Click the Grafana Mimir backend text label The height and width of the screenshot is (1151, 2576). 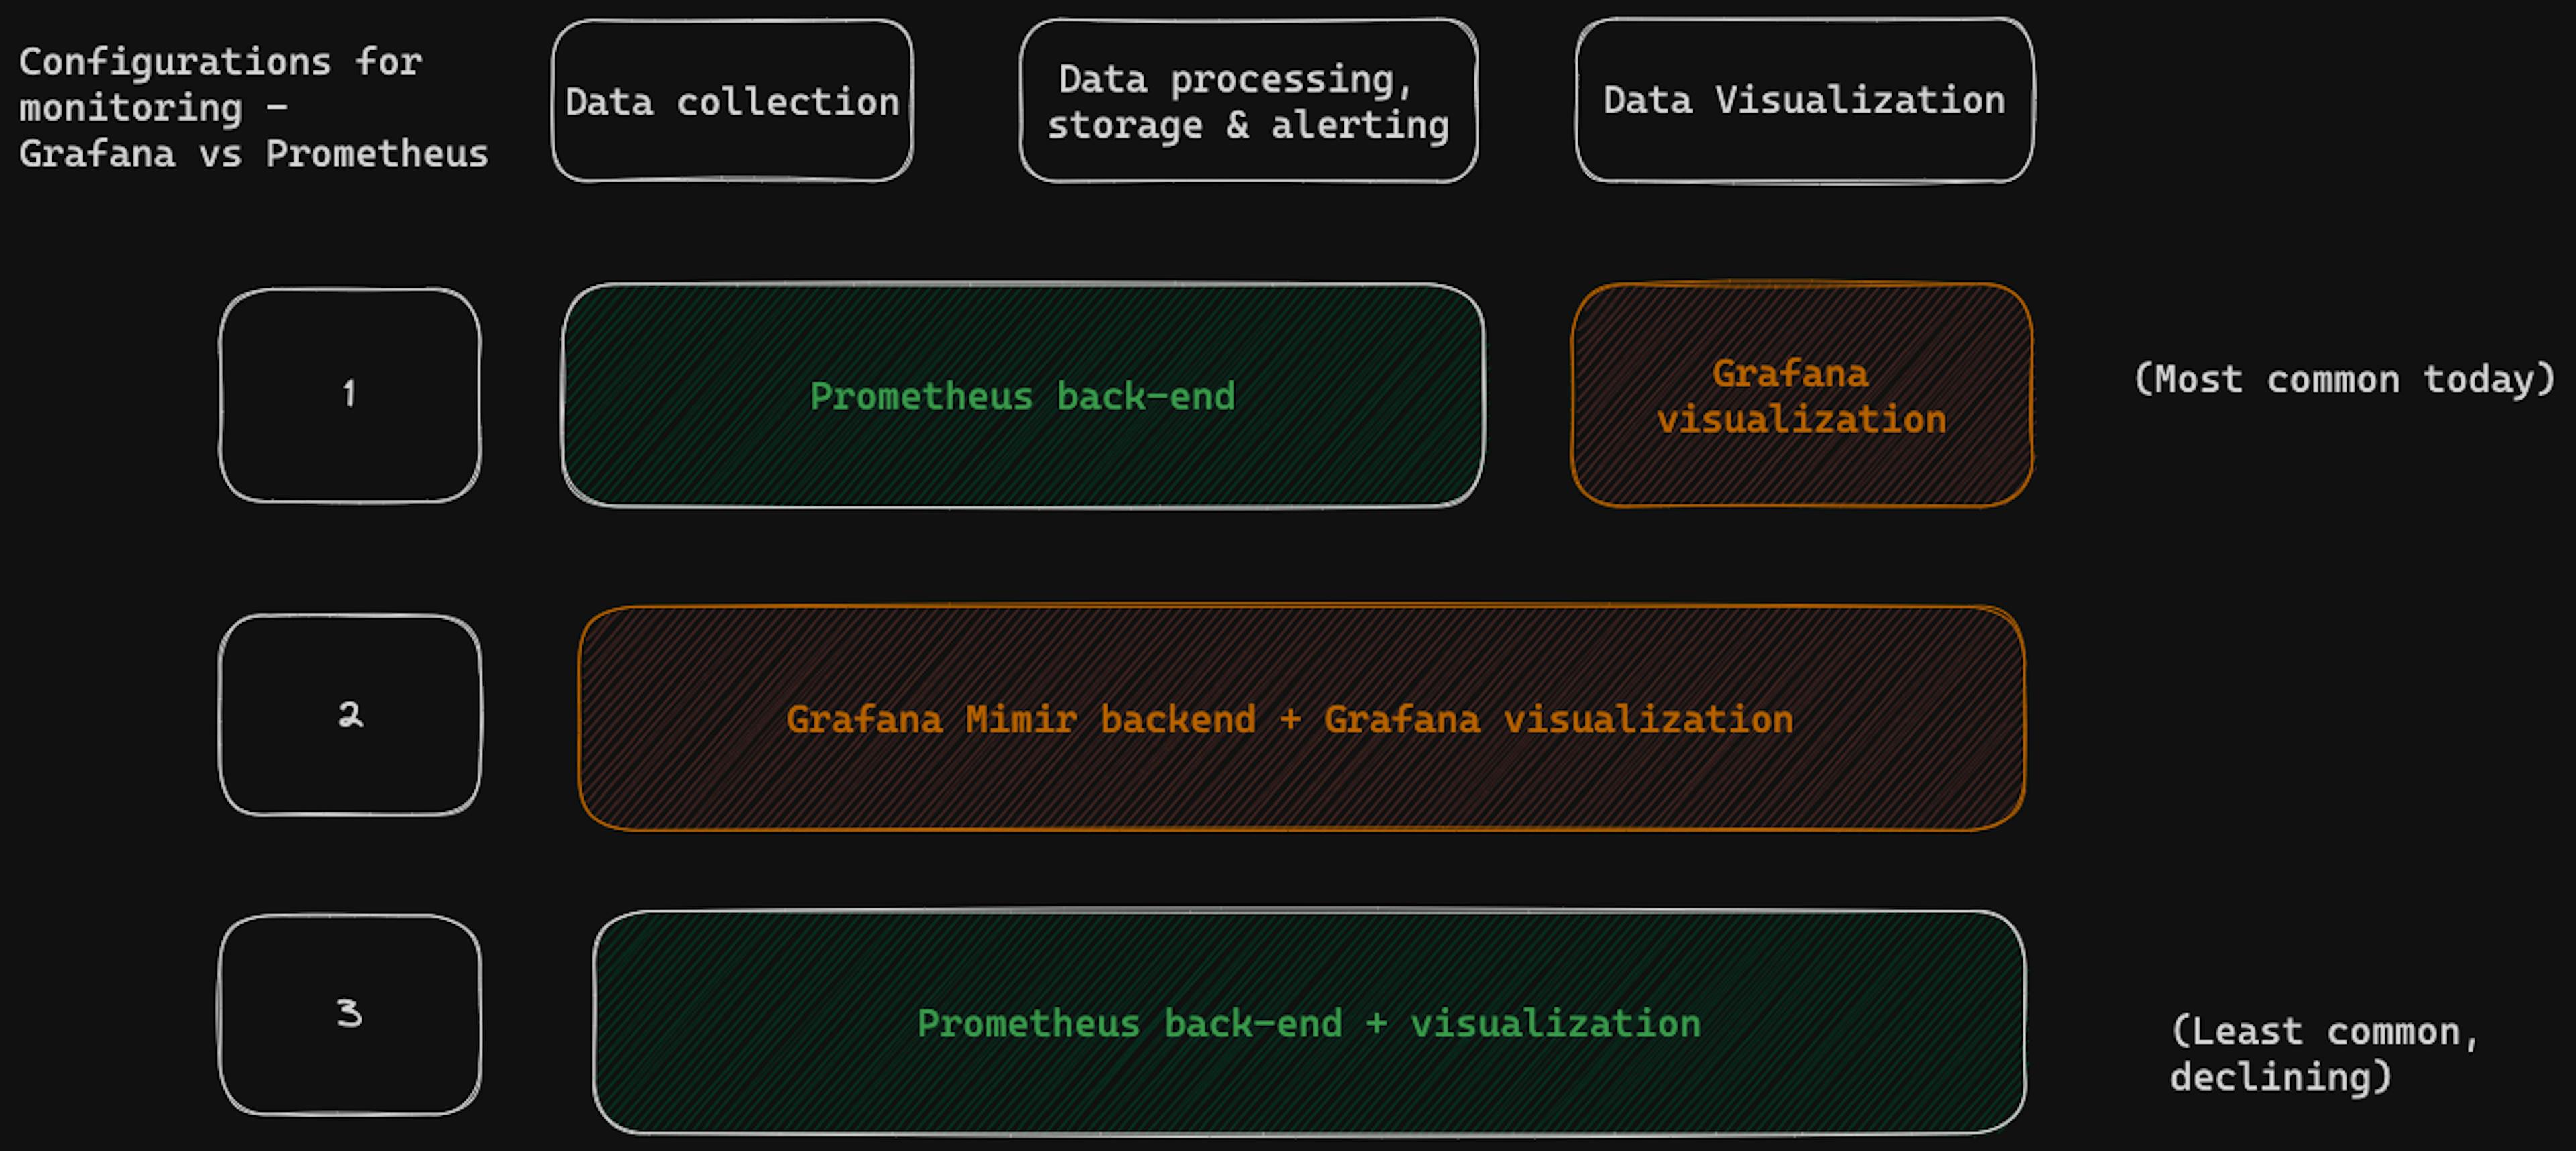coord(1020,718)
